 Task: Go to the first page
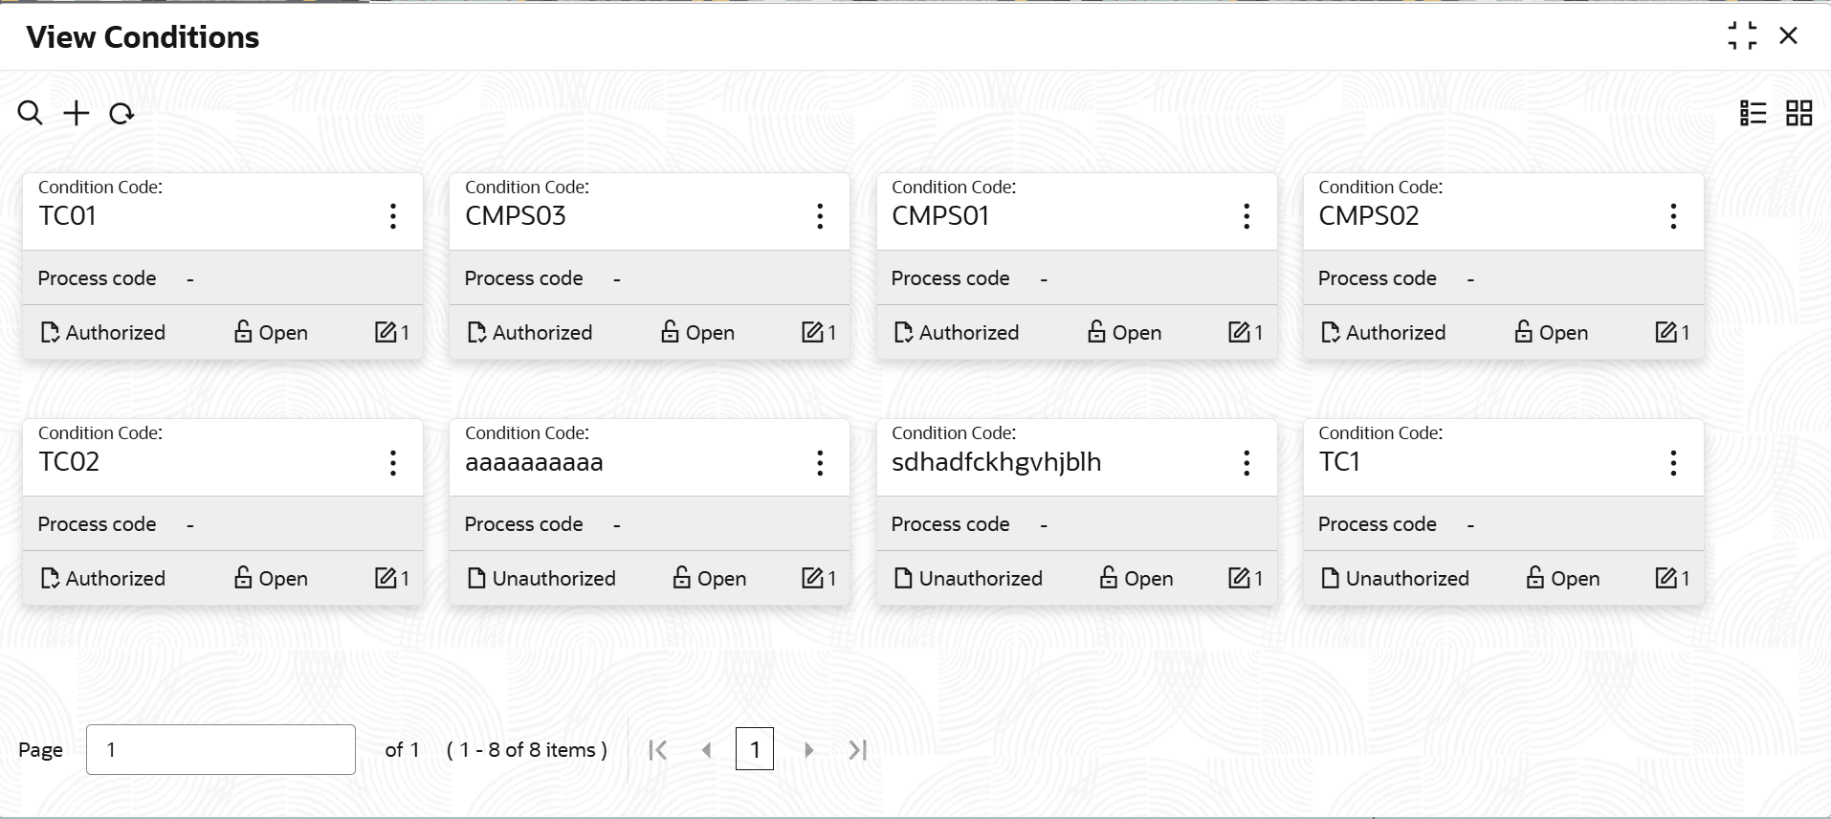[657, 750]
